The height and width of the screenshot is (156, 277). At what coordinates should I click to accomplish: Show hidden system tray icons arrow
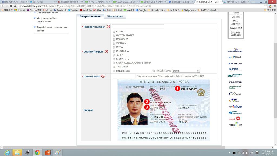pos(229,153)
